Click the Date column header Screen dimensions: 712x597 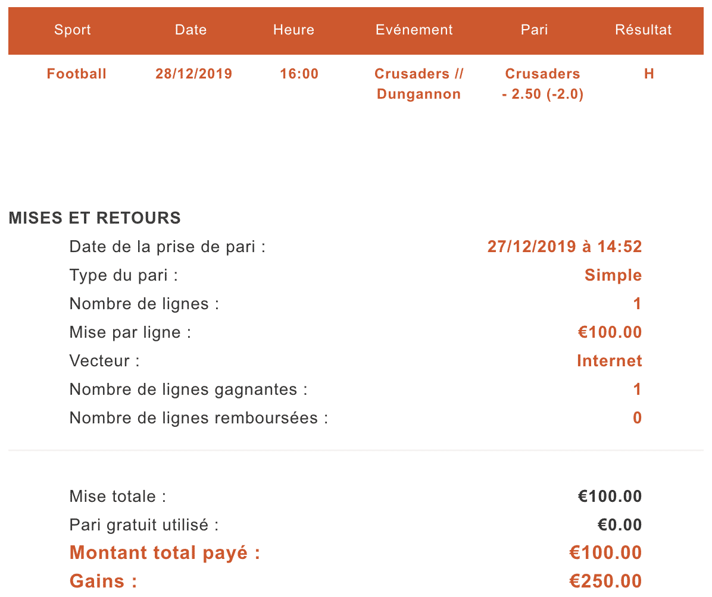click(x=191, y=30)
